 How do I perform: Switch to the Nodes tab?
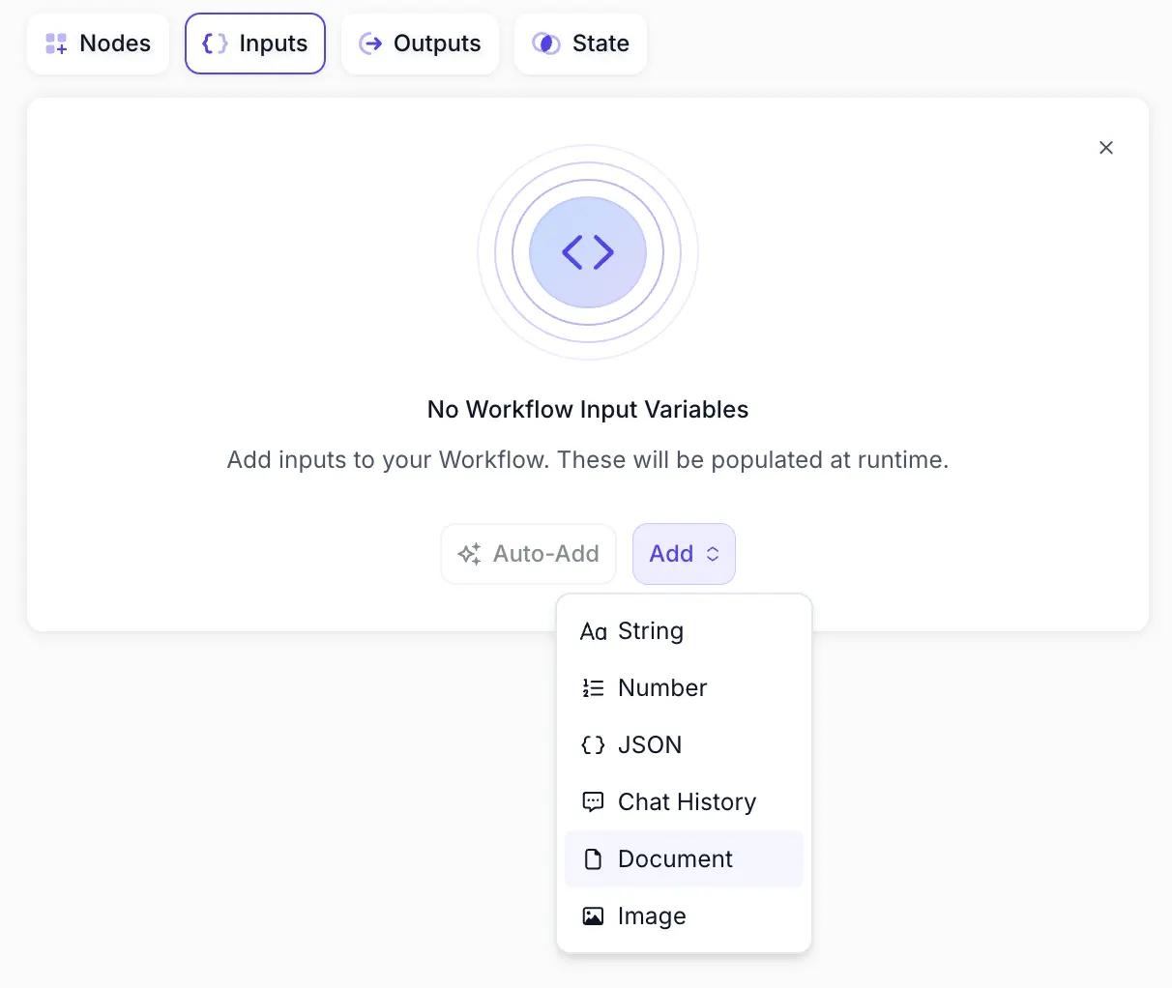click(x=98, y=44)
